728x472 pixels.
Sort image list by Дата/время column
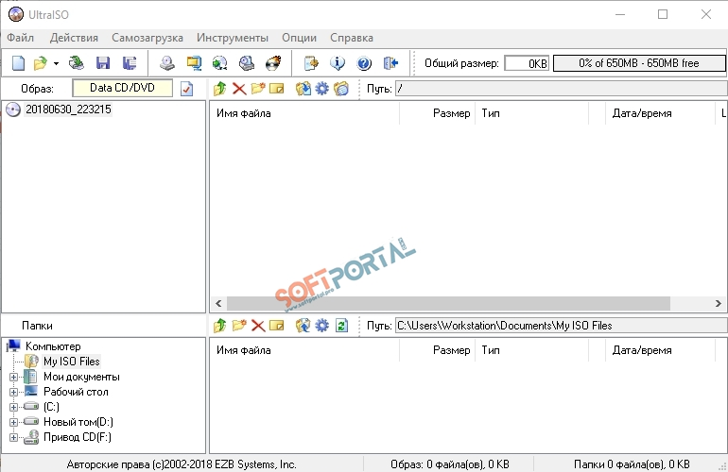pos(660,113)
